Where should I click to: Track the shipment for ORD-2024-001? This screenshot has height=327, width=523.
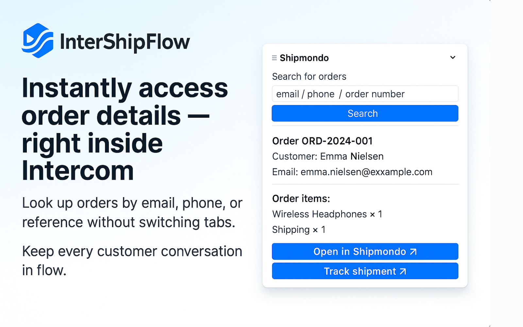click(x=365, y=271)
